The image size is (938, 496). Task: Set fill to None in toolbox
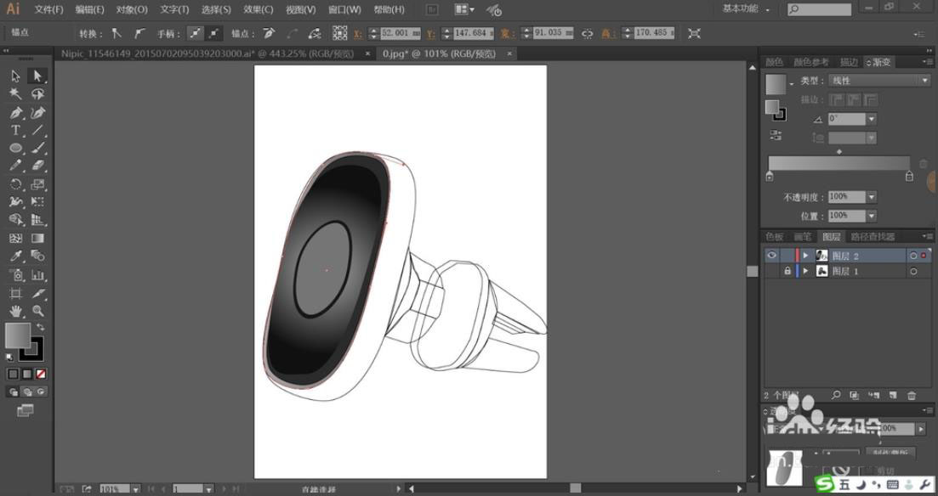pyautogui.click(x=41, y=374)
